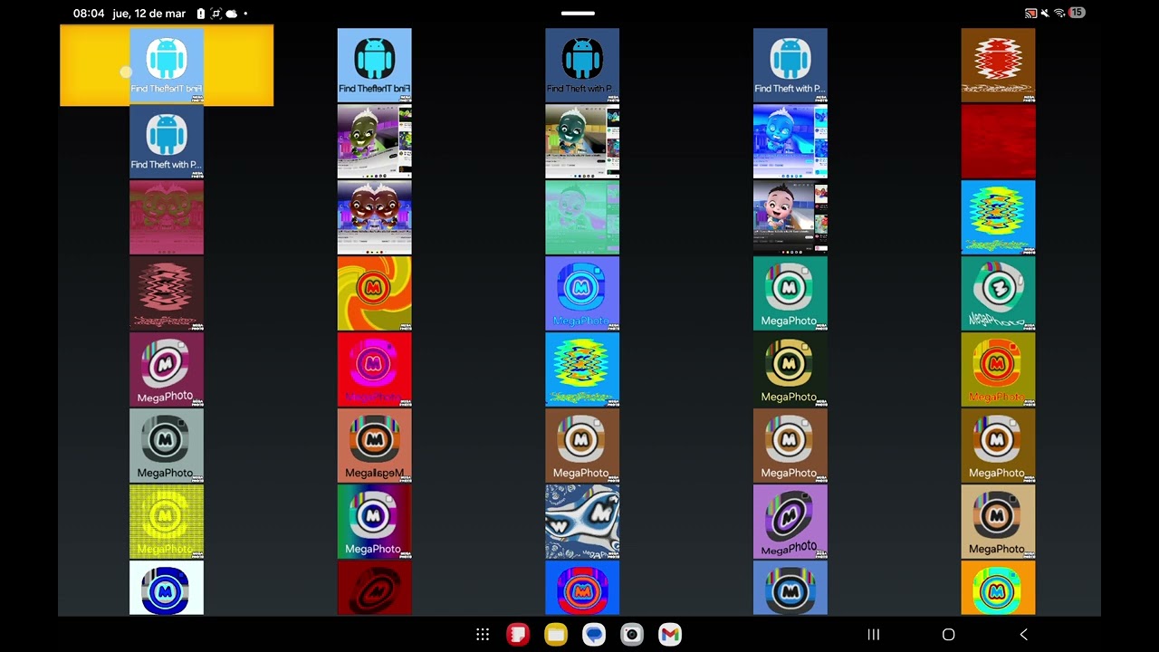Open the yellow pixelated MegaPhoto thumbnail
This screenshot has height=652, width=1159.
coord(167,522)
